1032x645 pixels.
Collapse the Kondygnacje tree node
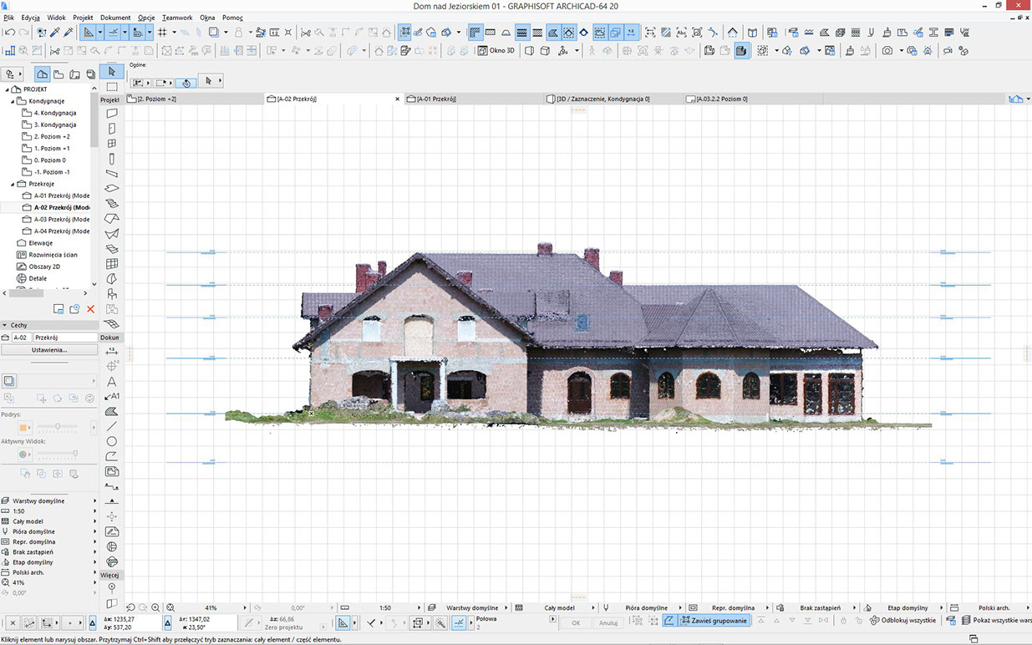click(13, 101)
